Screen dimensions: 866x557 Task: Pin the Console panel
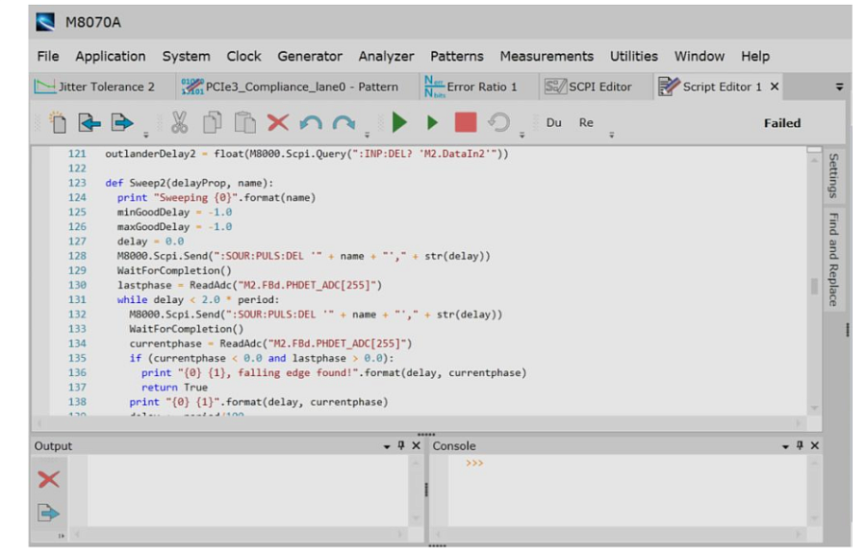(800, 445)
